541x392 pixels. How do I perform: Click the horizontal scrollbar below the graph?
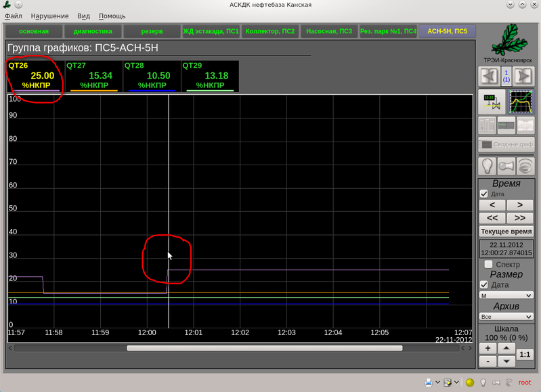[x=264, y=348]
